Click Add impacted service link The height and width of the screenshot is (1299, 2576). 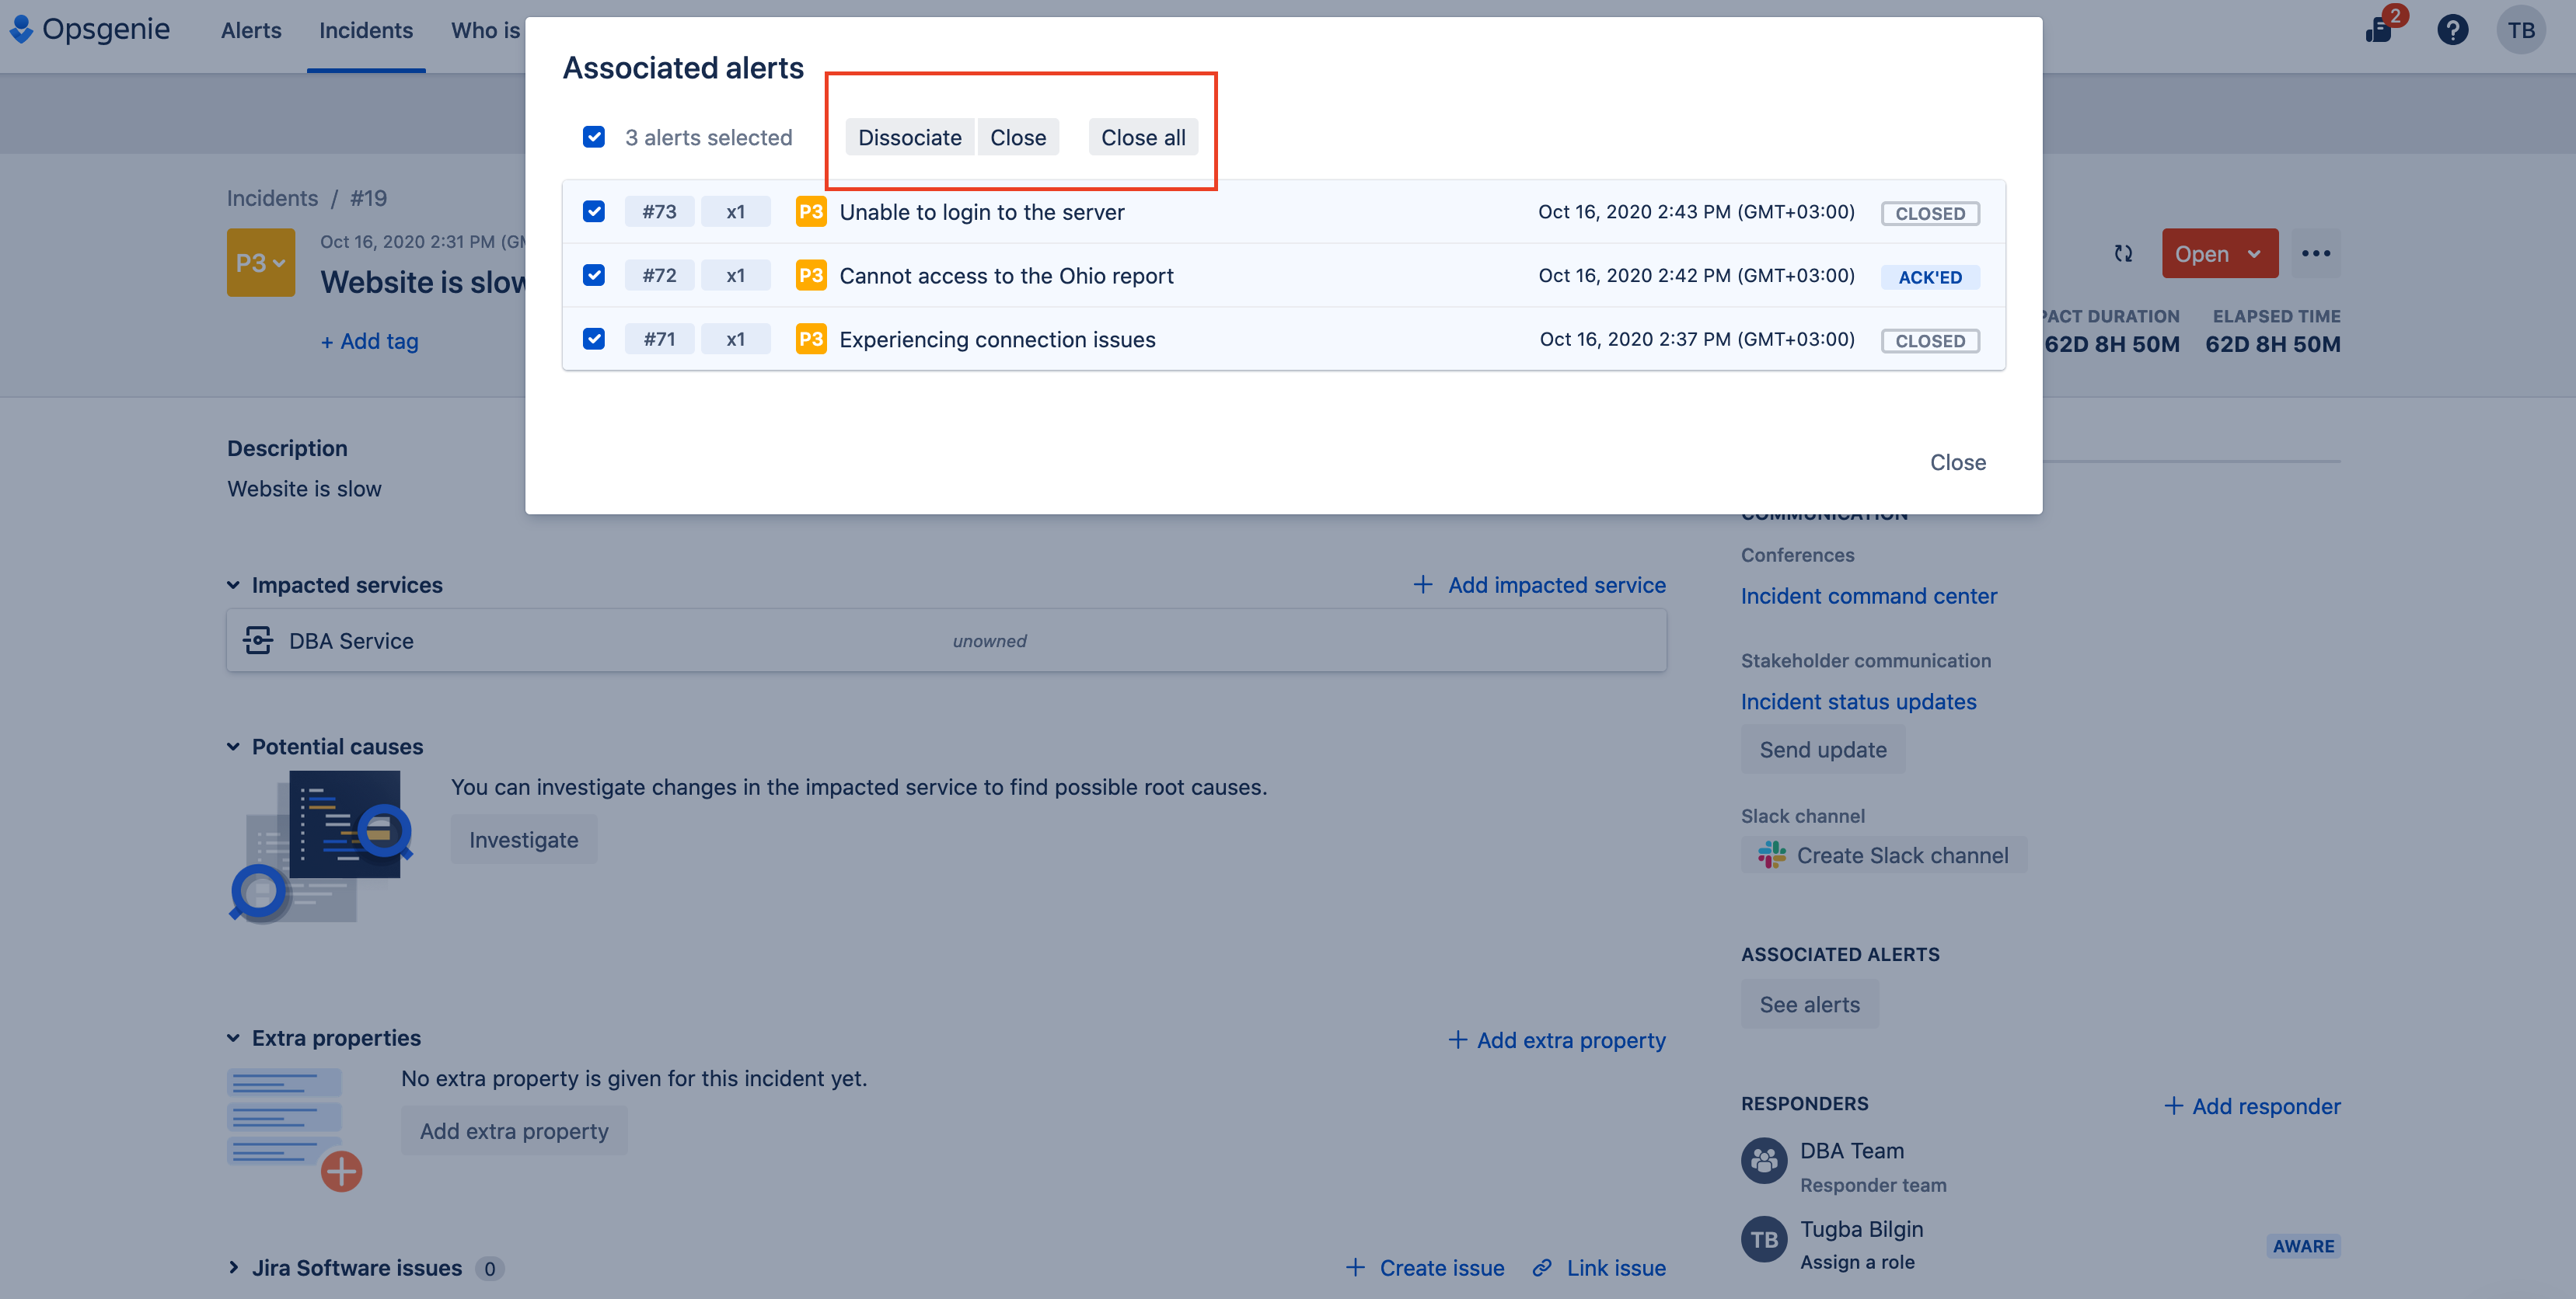[1556, 584]
